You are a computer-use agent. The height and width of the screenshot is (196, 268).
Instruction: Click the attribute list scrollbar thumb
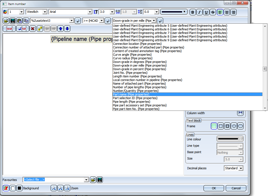pos(265,69)
